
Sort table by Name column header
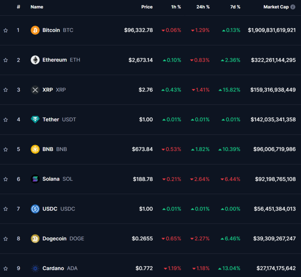[37, 7]
